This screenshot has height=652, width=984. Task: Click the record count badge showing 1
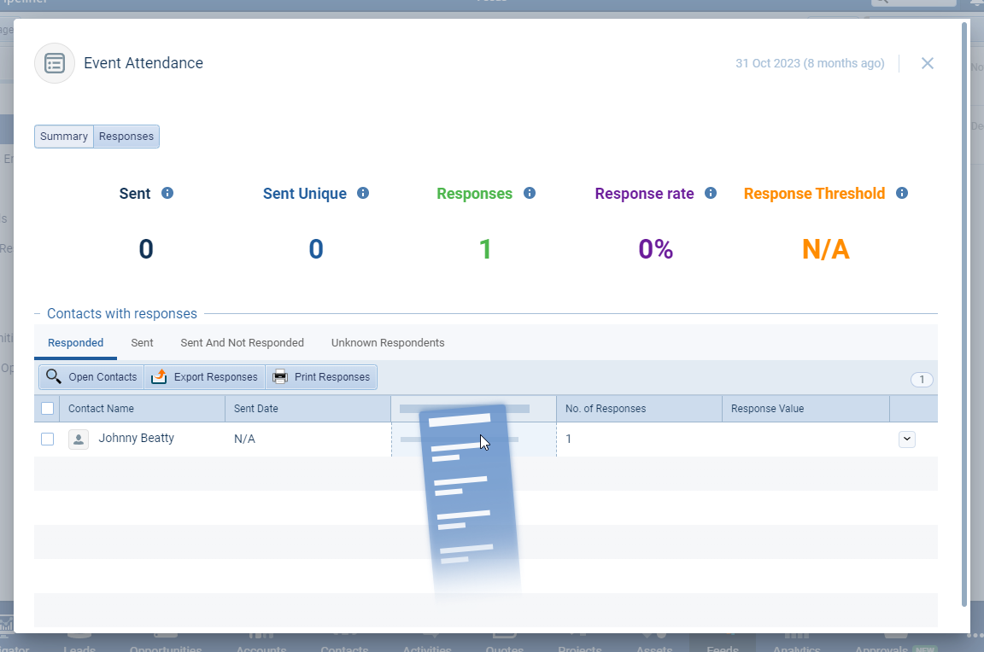pos(922,380)
